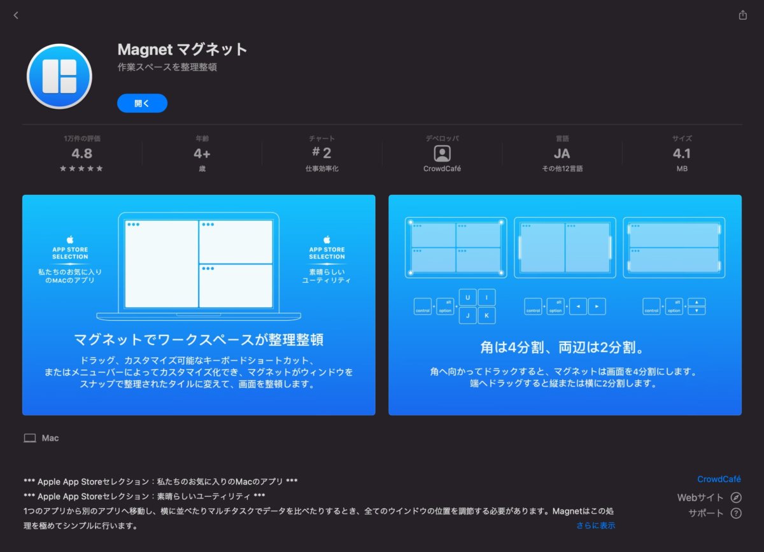The width and height of the screenshot is (764, 552).
Task: Click the 4+ age rating
Action: [201, 153]
